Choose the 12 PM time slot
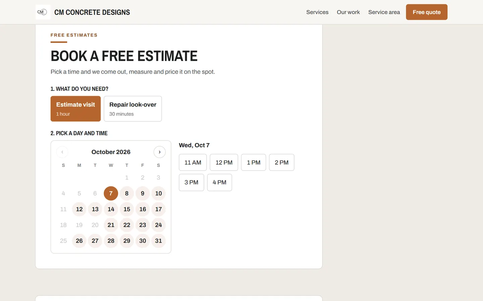 point(224,162)
